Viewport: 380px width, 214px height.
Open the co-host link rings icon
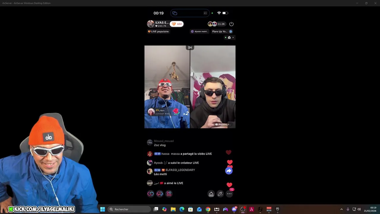pos(151,194)
